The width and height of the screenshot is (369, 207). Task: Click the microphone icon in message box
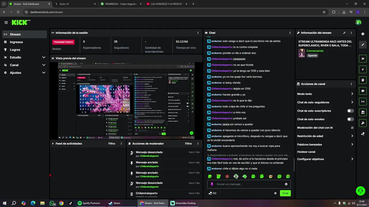click(x=212, y=184)
